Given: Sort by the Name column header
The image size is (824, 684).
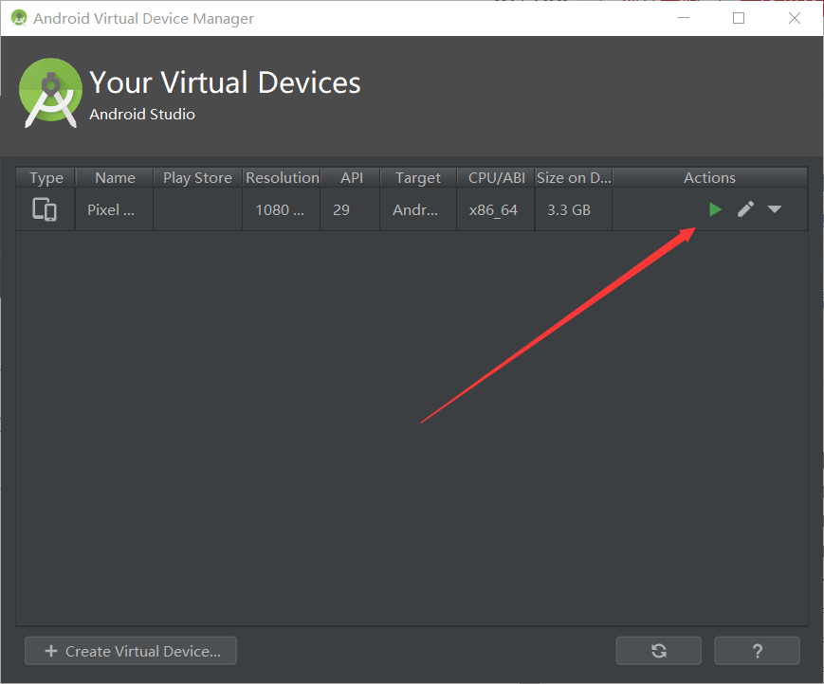Looking at the screenshot, I should tap(115, 177).
